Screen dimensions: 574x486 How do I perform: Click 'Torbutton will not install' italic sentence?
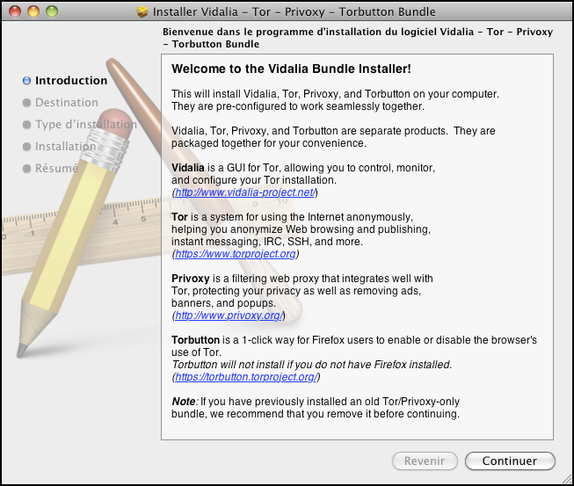click(x=311, y=365)
